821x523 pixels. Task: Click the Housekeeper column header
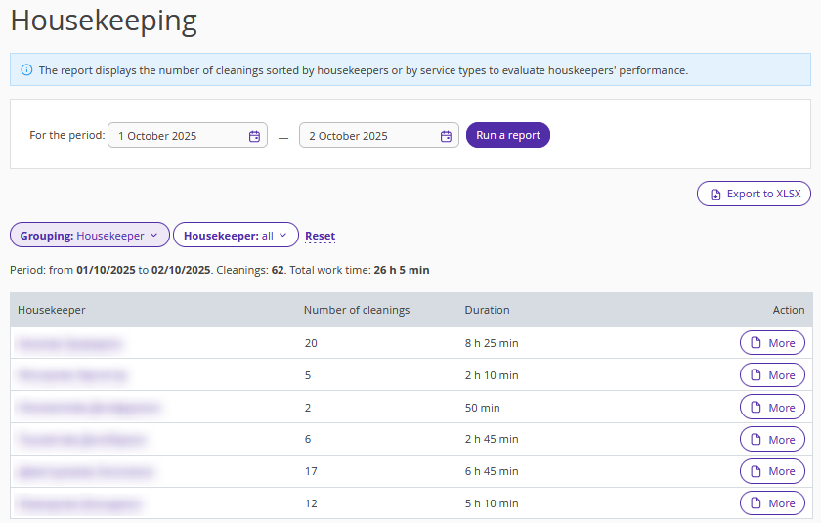pyautogui.click(x=52, y=310)
